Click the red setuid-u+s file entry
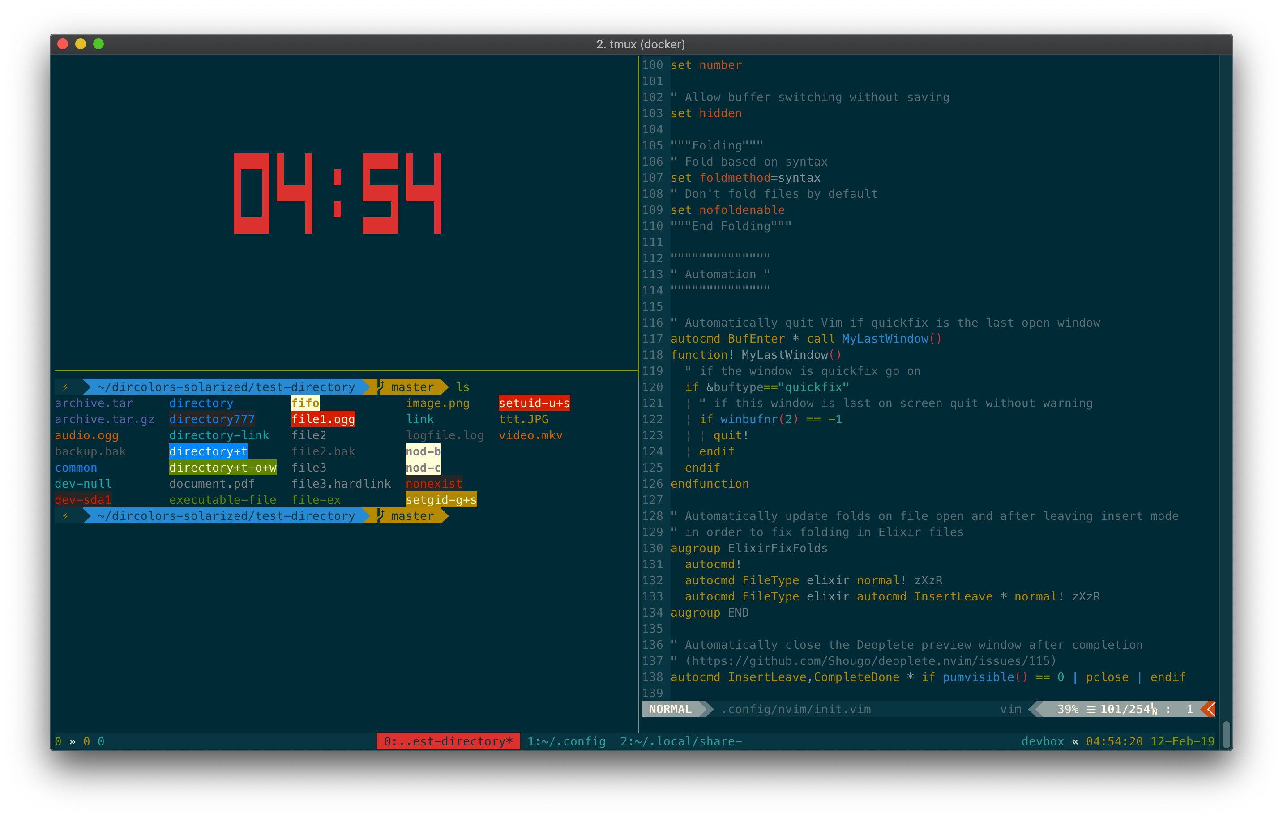 tap(534, 403)
